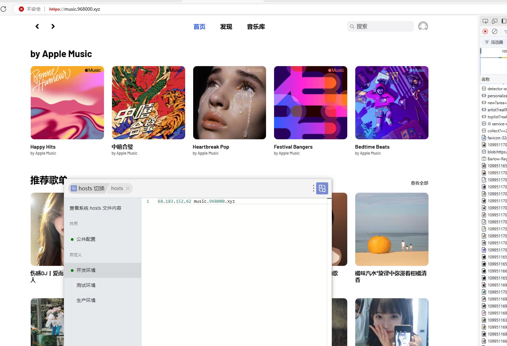Clear the DevTools network log
The height and width of the screenshot is (346, 507).
pos(495,31)
